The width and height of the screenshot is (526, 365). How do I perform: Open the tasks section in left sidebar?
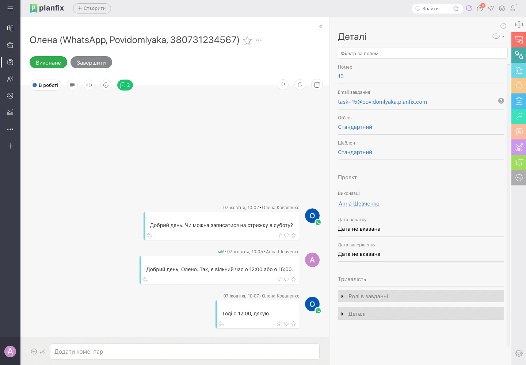[10, 62]
